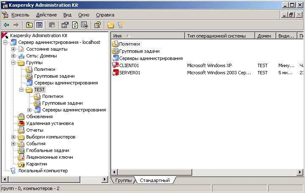Expand Серверы администрирования under TEST
Viewport: 305px width, 193px height.
(x=29, y=110)
